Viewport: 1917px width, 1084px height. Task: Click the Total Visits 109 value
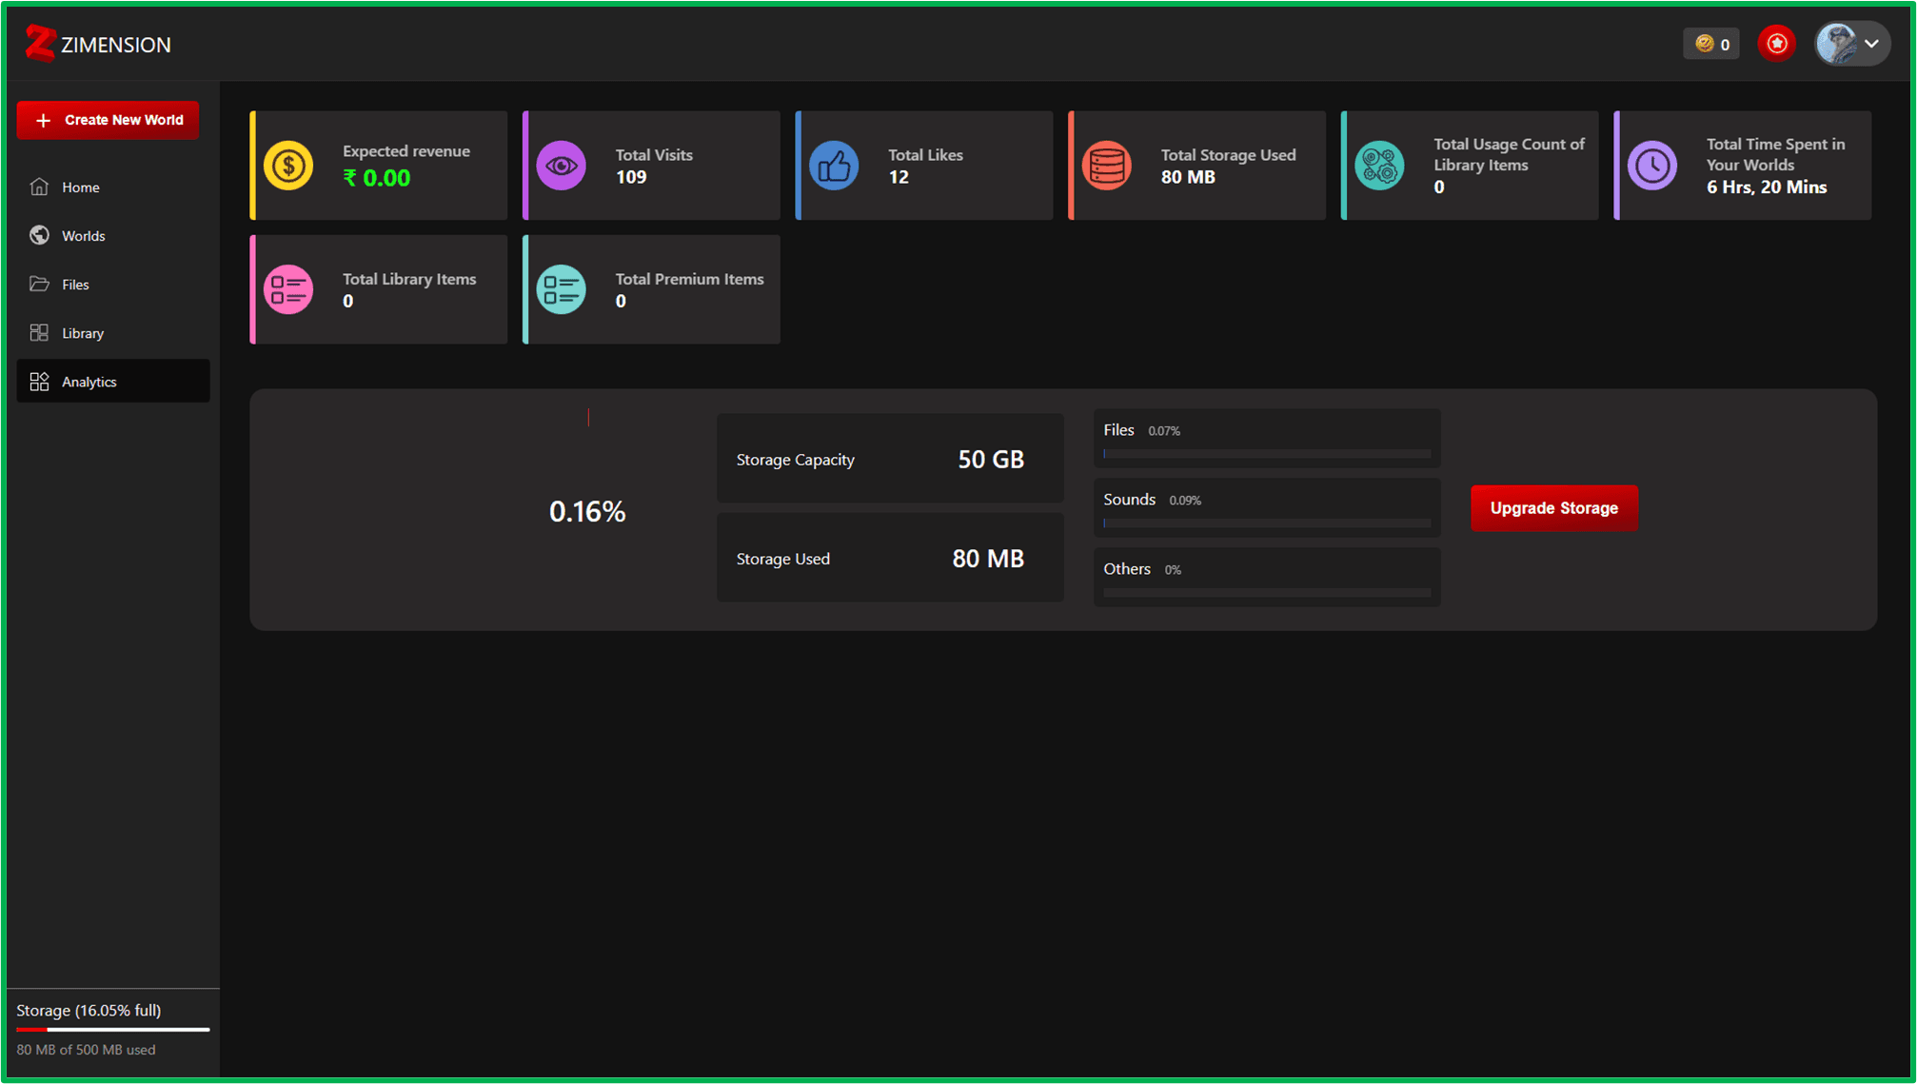(631, 177)
